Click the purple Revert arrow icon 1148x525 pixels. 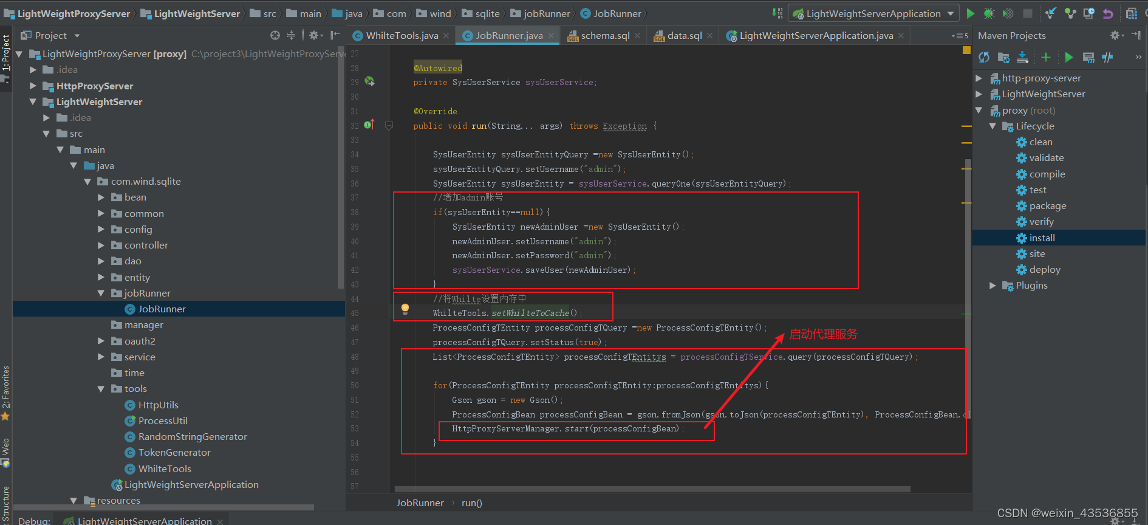[1108, 13]
